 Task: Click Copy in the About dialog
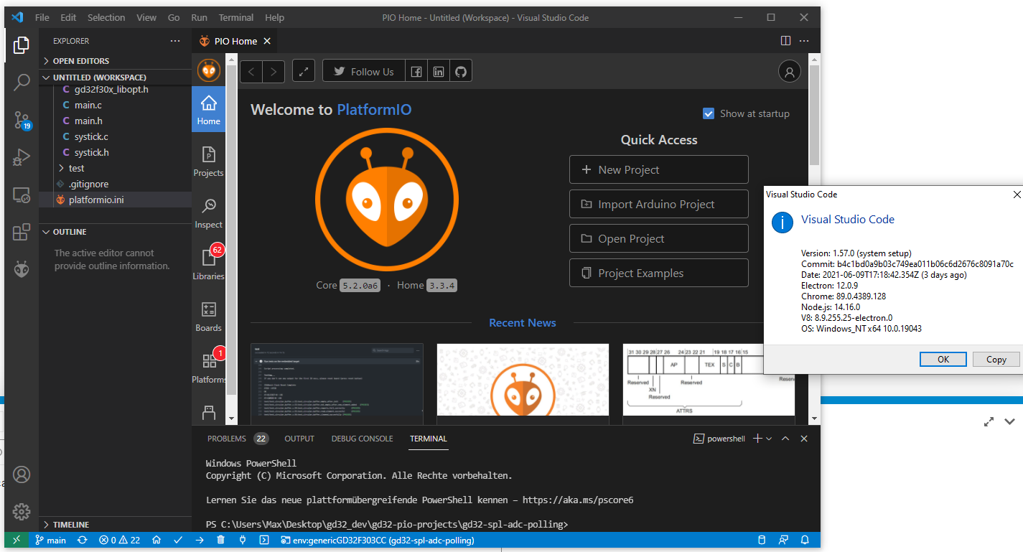pyautogui.click(x=996, y=360)
